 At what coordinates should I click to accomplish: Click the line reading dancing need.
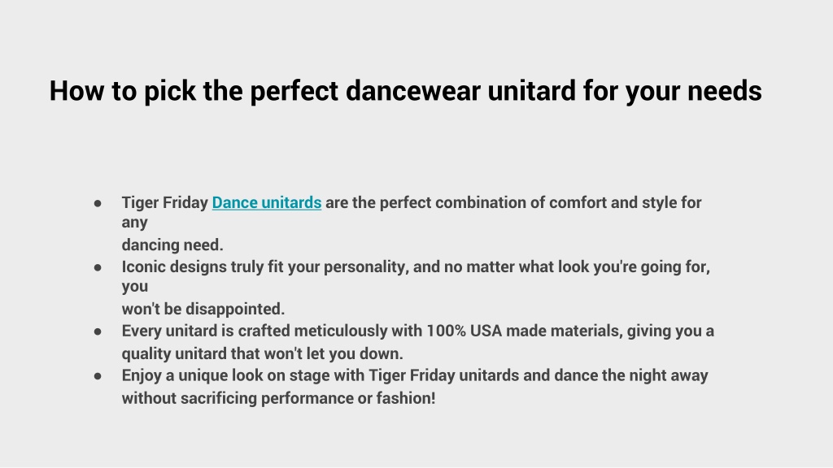point(172,245)
